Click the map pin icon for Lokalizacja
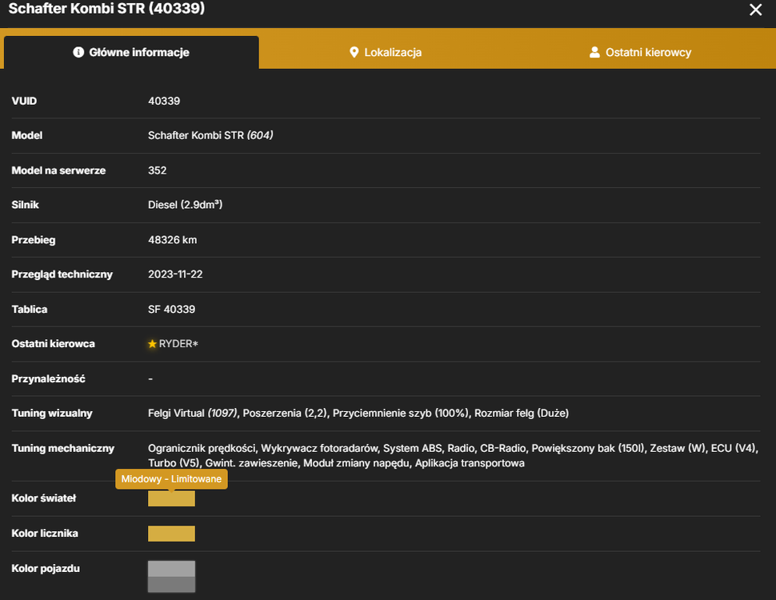 pyautogui.click(x=354, y=52)
